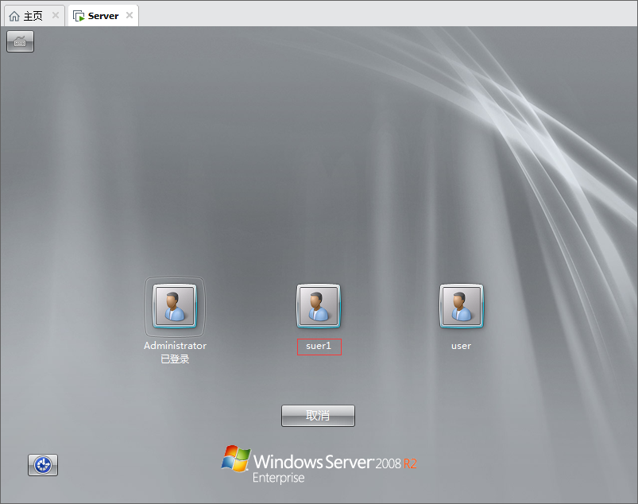Screen dimensions: 638x504
Task: Select the suer1 user avatar
Action: pos(318,306)
